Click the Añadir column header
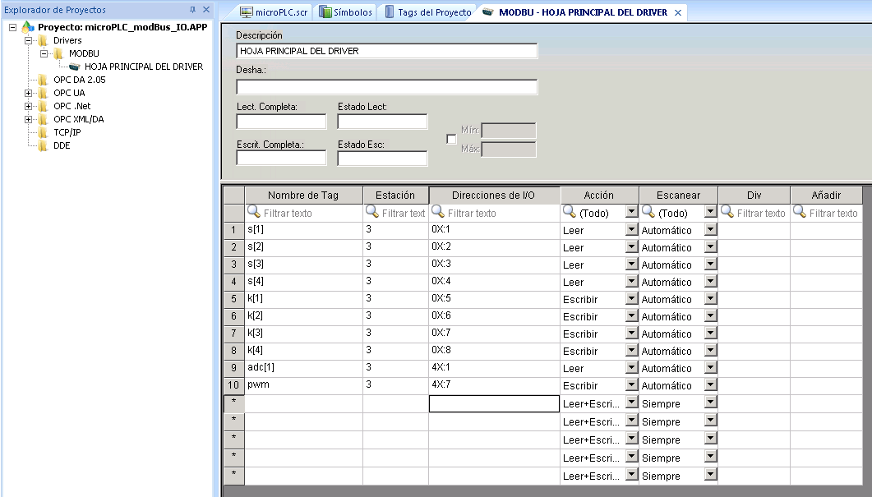 (x=827, y=196)
